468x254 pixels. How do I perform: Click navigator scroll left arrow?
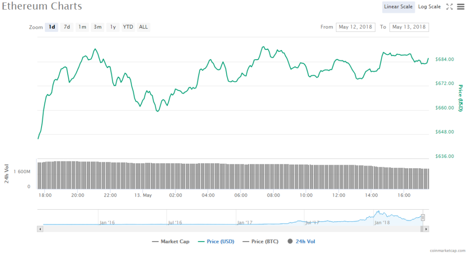pyautogui.click(x=40, y=229)
